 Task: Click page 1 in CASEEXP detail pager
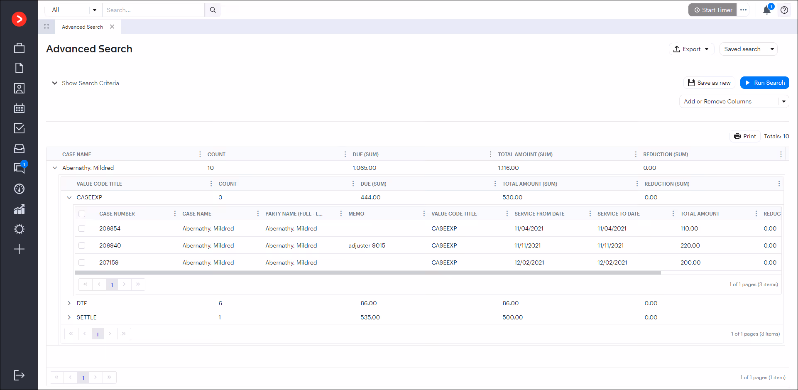click(x=112, y=285)
